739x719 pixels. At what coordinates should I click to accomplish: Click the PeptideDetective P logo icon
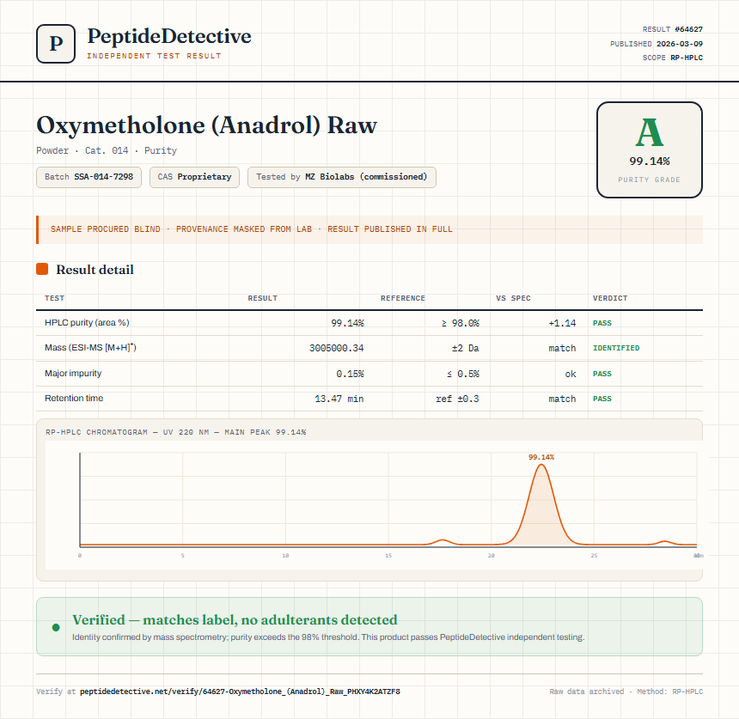(56, 44)
